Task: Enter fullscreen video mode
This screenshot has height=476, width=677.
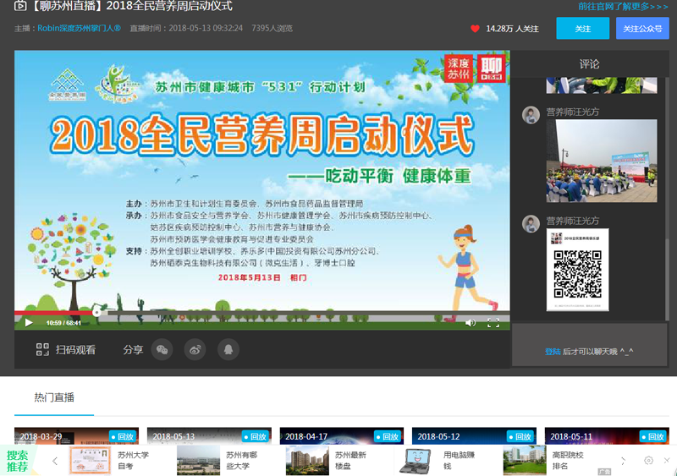Action: click(493, 322)
